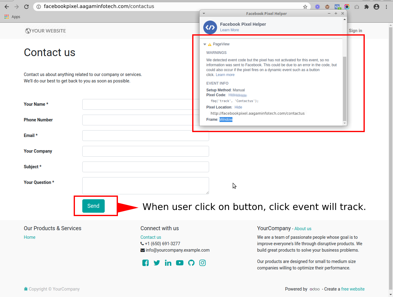The height and width of the screenshot is (297, 393).
Task: Visit the Facebook social link
Action: 146,263
